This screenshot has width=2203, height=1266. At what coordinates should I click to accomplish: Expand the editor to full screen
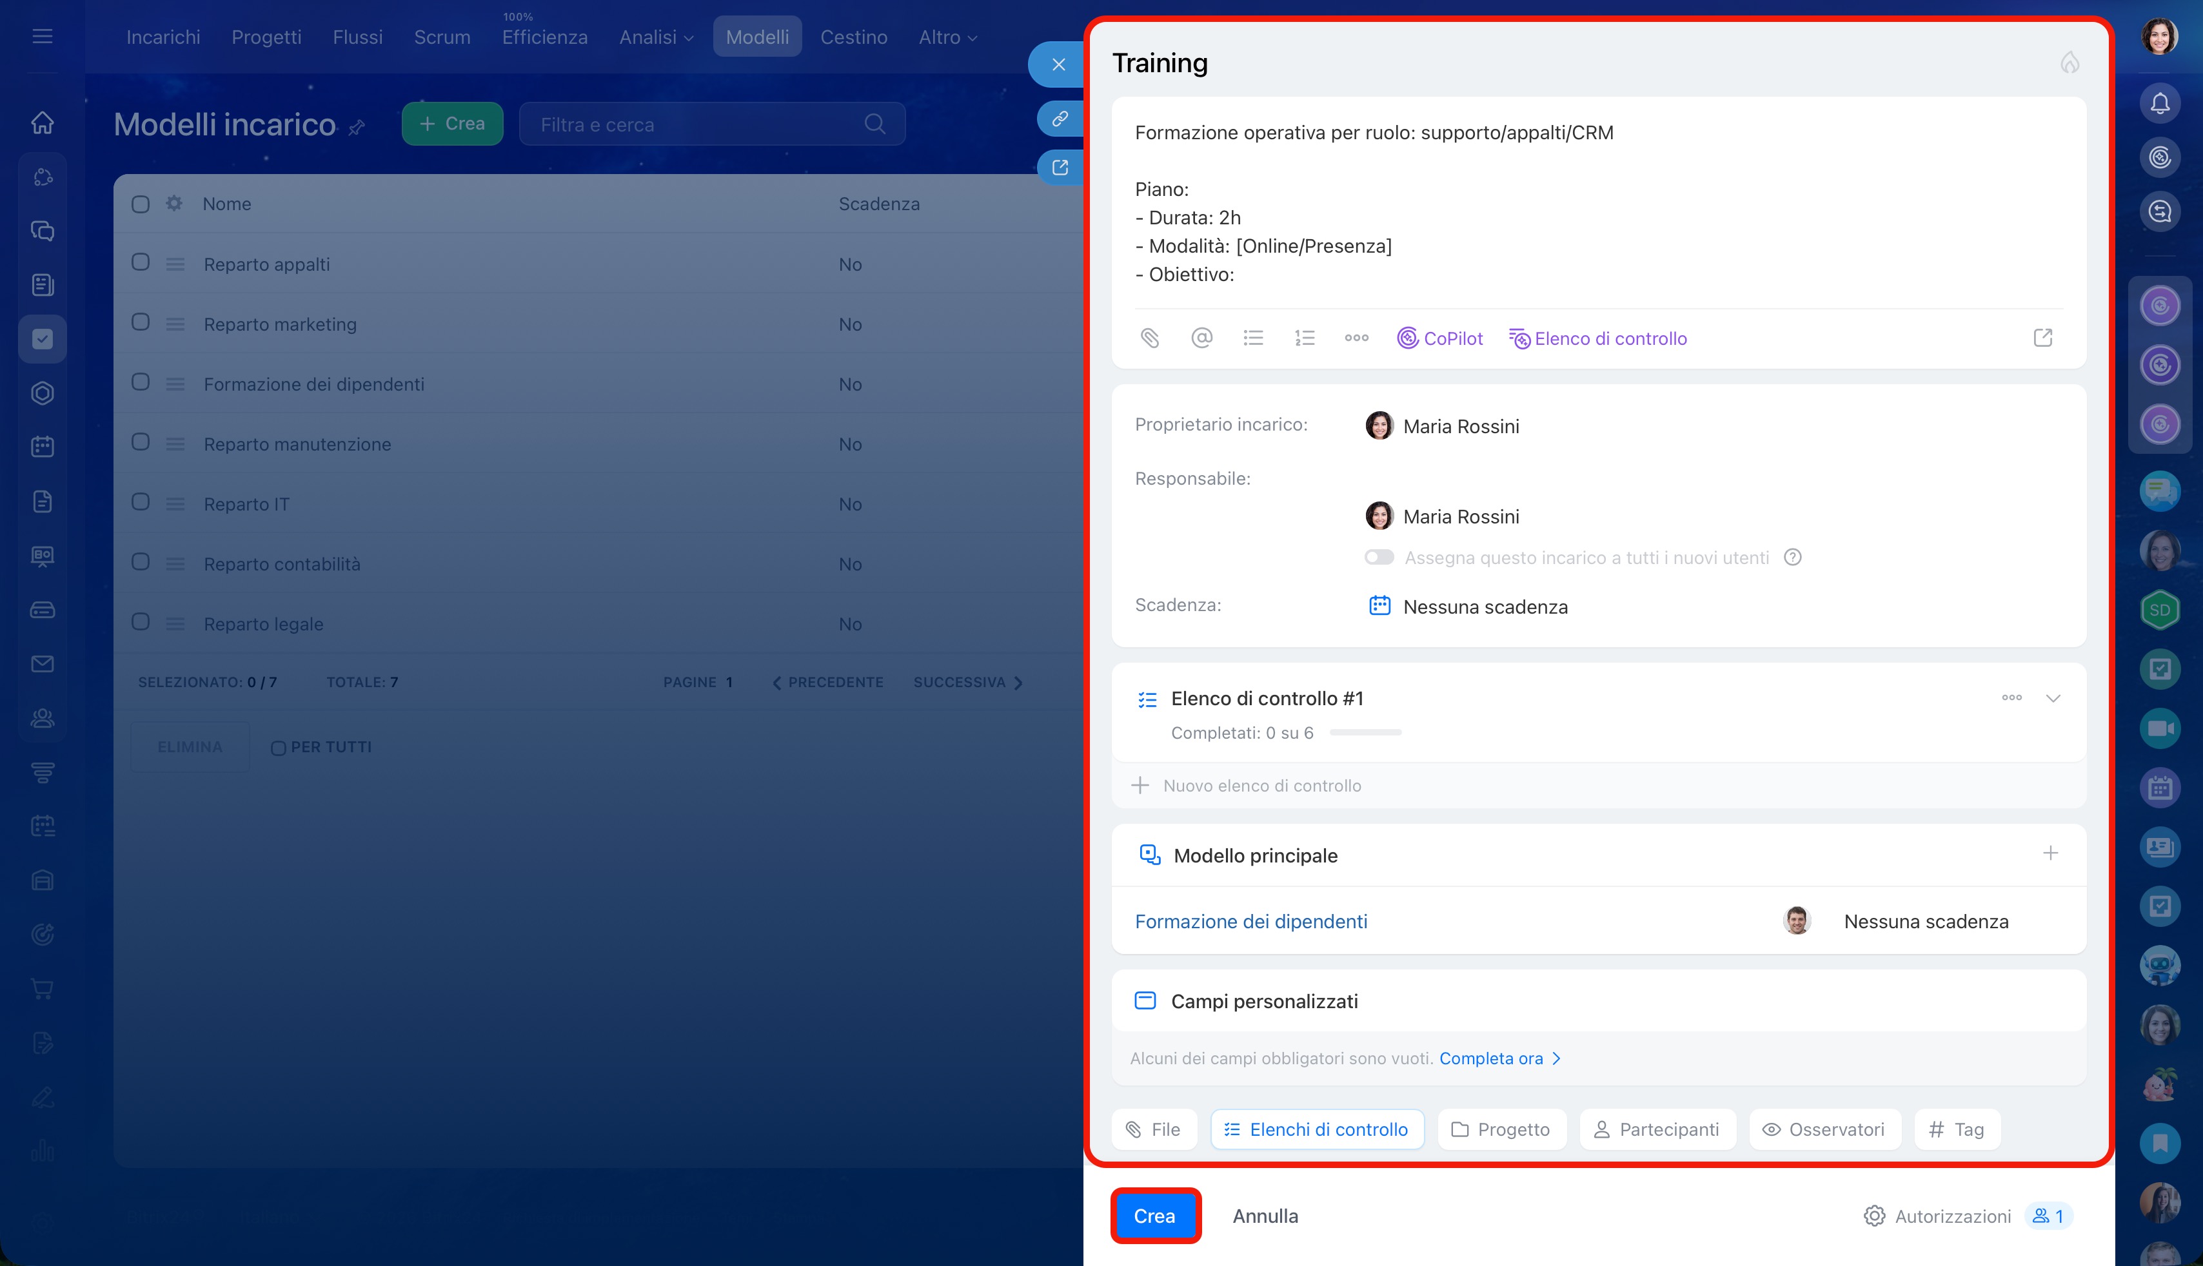tap(2042, 338)
